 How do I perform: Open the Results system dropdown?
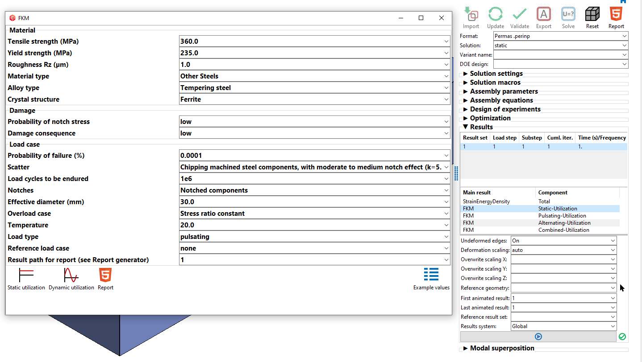[613, 326]
